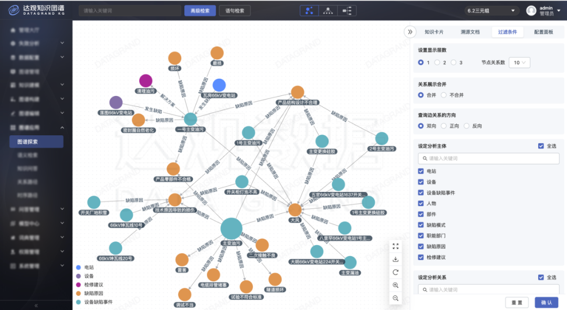Click the blue 电站 legend dot
The height and width of the screenshot is (310, 567).
(78, 268)
